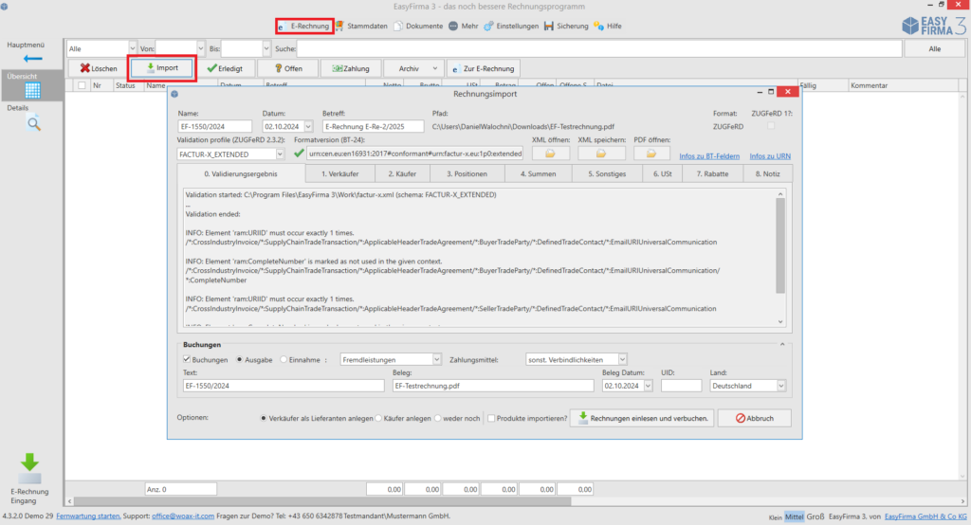
Task: Click the Offen toolbar button
Action: [x=288, y=68]
